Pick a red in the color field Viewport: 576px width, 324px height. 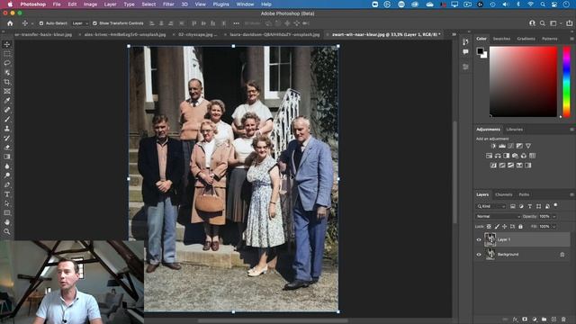[x=523, y=82]
